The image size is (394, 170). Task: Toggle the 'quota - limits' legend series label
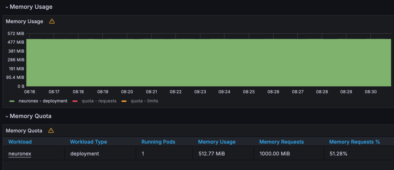[144, 101]
